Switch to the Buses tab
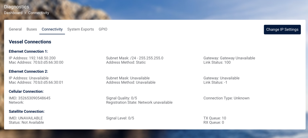This screenshot has width=308, height=138. [x=32, y=29]
